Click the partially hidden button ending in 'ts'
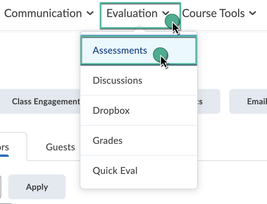This screenshot has width=267, height=204. (x=208, y=101)
